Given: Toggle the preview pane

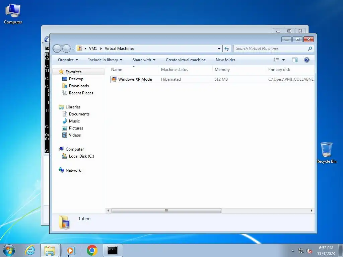Looking at the screenshot, I should 295,60.
